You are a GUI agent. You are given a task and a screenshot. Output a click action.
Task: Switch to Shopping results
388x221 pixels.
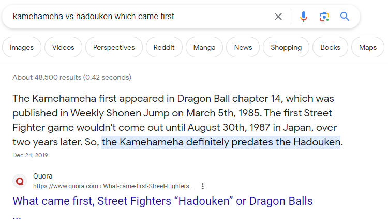[286, 47]
